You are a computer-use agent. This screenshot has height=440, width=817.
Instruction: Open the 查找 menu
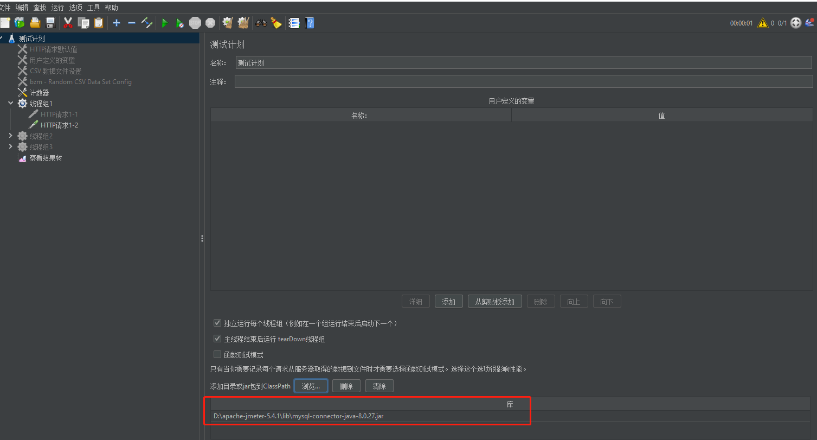[x=40, y=8]
